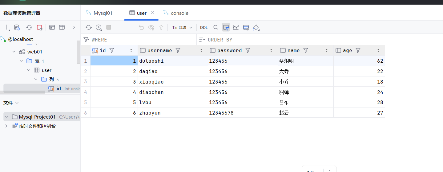This screenshot has width=443, height=172.
Task: Expand the 临时文件和控制台 tree node
Action: (x=6, y=126)
